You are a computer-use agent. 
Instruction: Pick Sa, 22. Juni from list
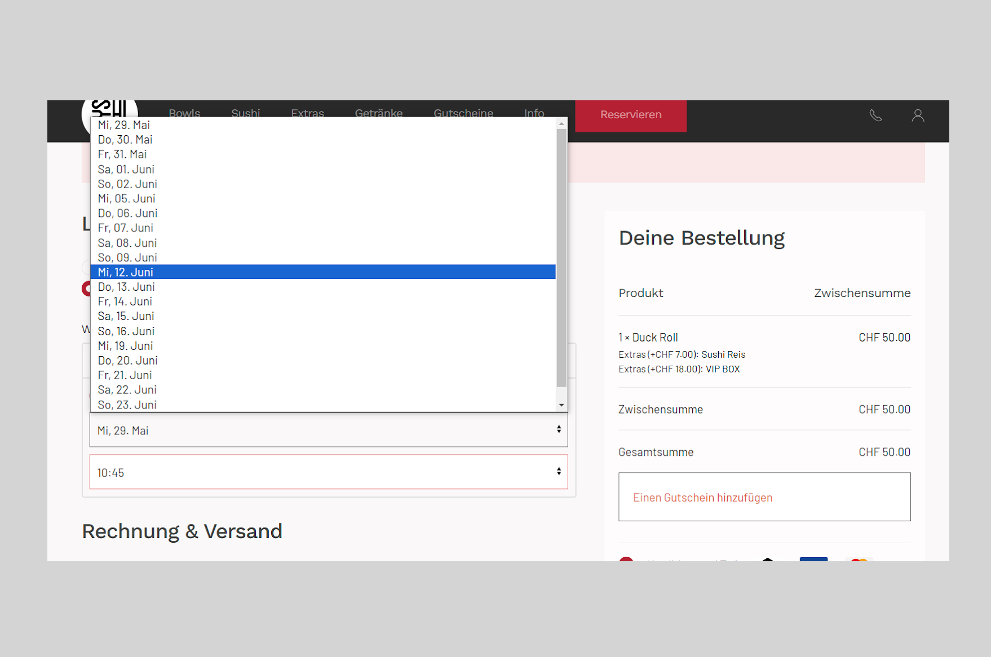tap(323, 390)
